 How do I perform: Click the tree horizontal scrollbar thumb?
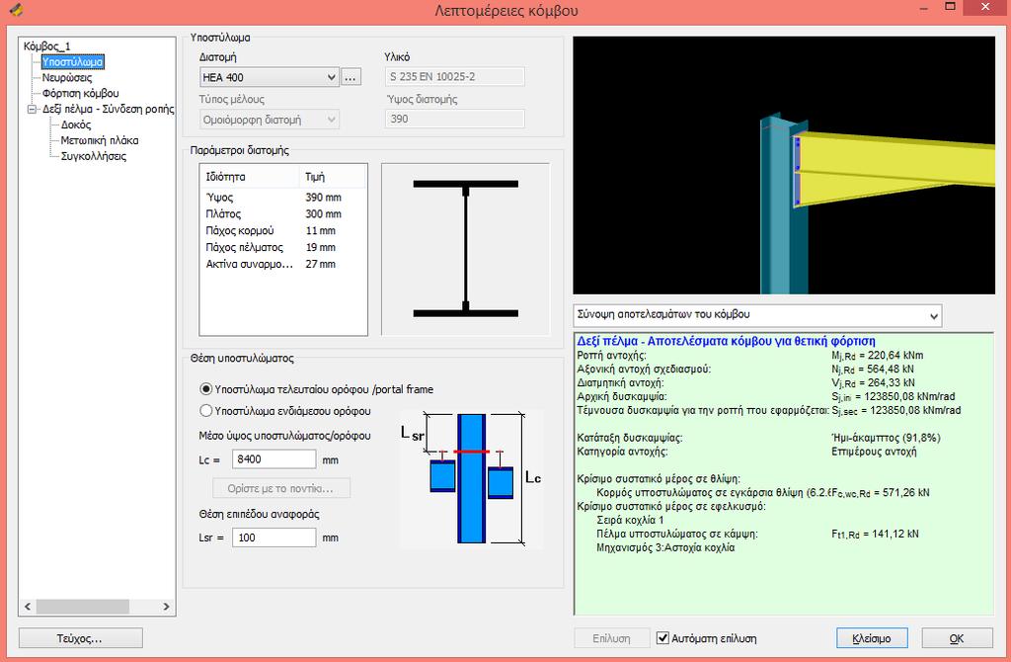83,607
